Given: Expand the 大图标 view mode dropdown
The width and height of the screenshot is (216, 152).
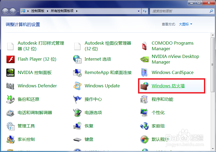Looking at the screenshot, I should 185,24.
